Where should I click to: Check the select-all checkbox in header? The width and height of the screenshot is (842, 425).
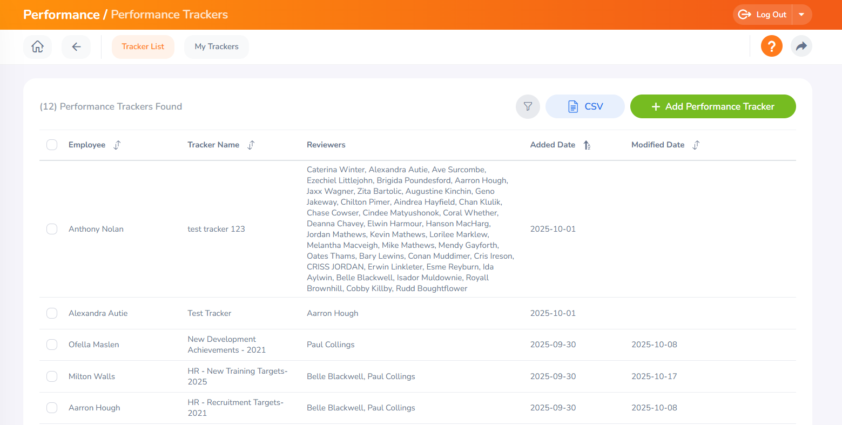[52, 145]
